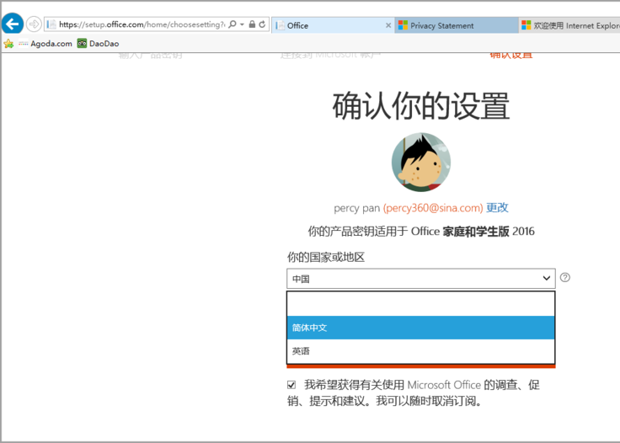Switch to the Privacy Statement tab
Screen dimensions: 620x443
click(x=457, y=25)
